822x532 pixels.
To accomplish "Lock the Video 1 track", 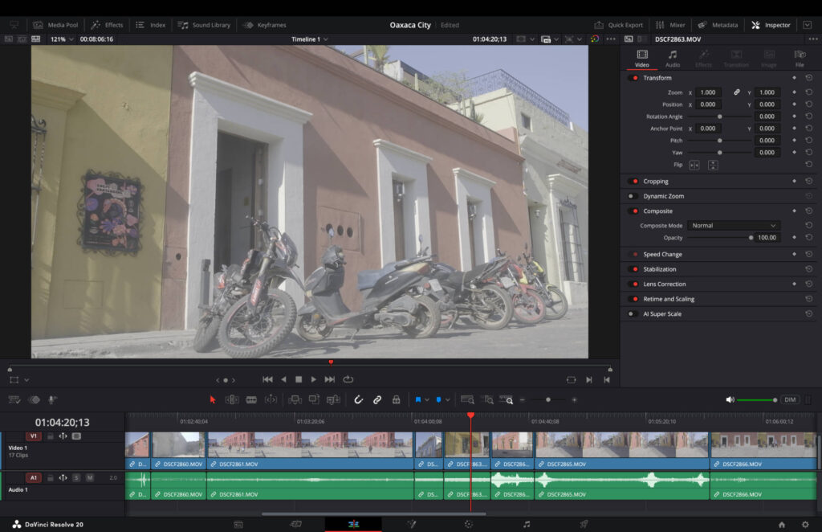I will coord(50,436).
